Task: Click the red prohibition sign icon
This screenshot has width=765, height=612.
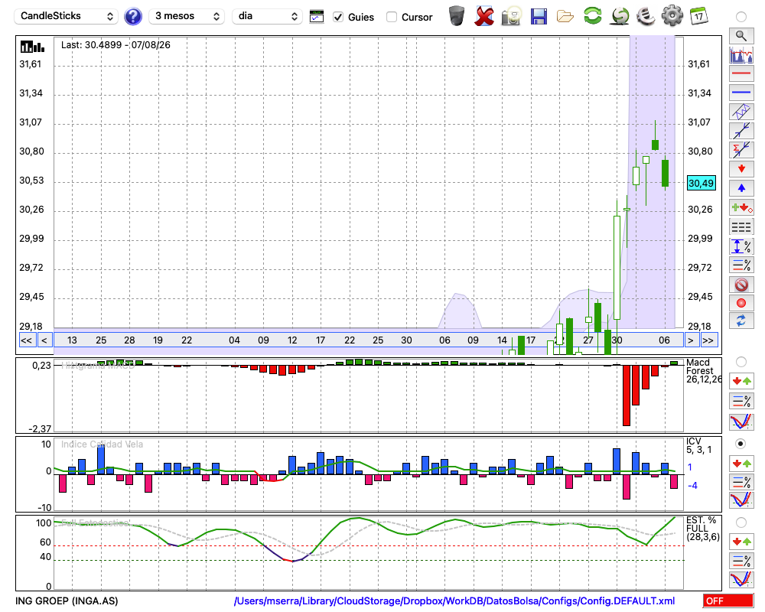Action: [741, 284]
